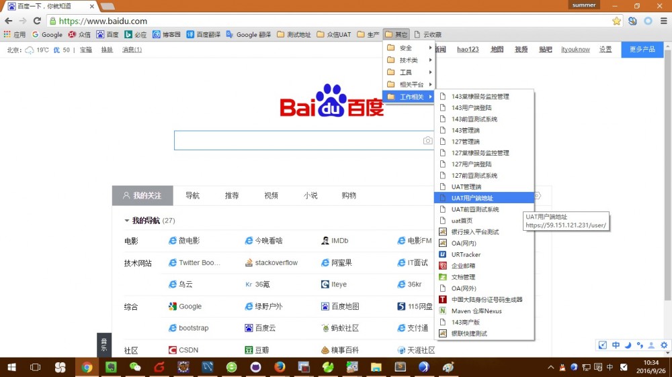Open 百度地图 navigation link
Screen dimensions: 672x377
click(x=340, y=307)
